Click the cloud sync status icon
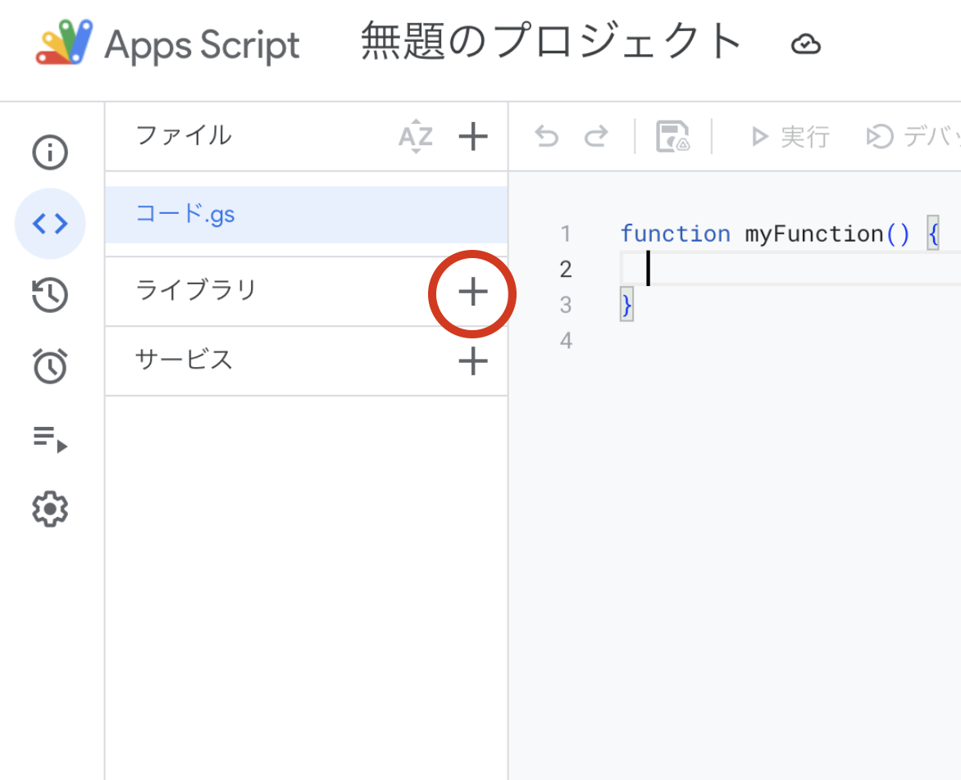961x780 pixels. [806, 45]
